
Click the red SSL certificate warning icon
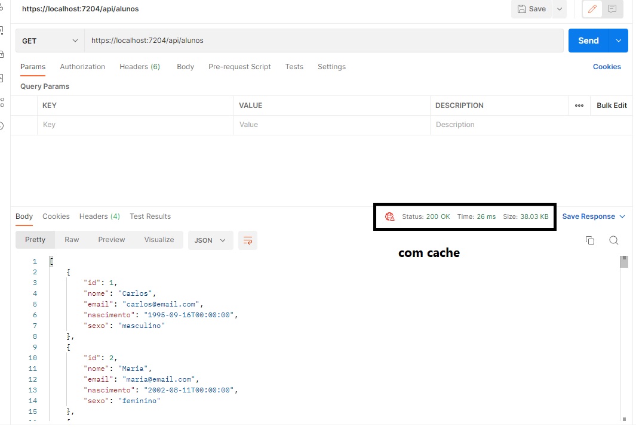(x=390, y=216)
